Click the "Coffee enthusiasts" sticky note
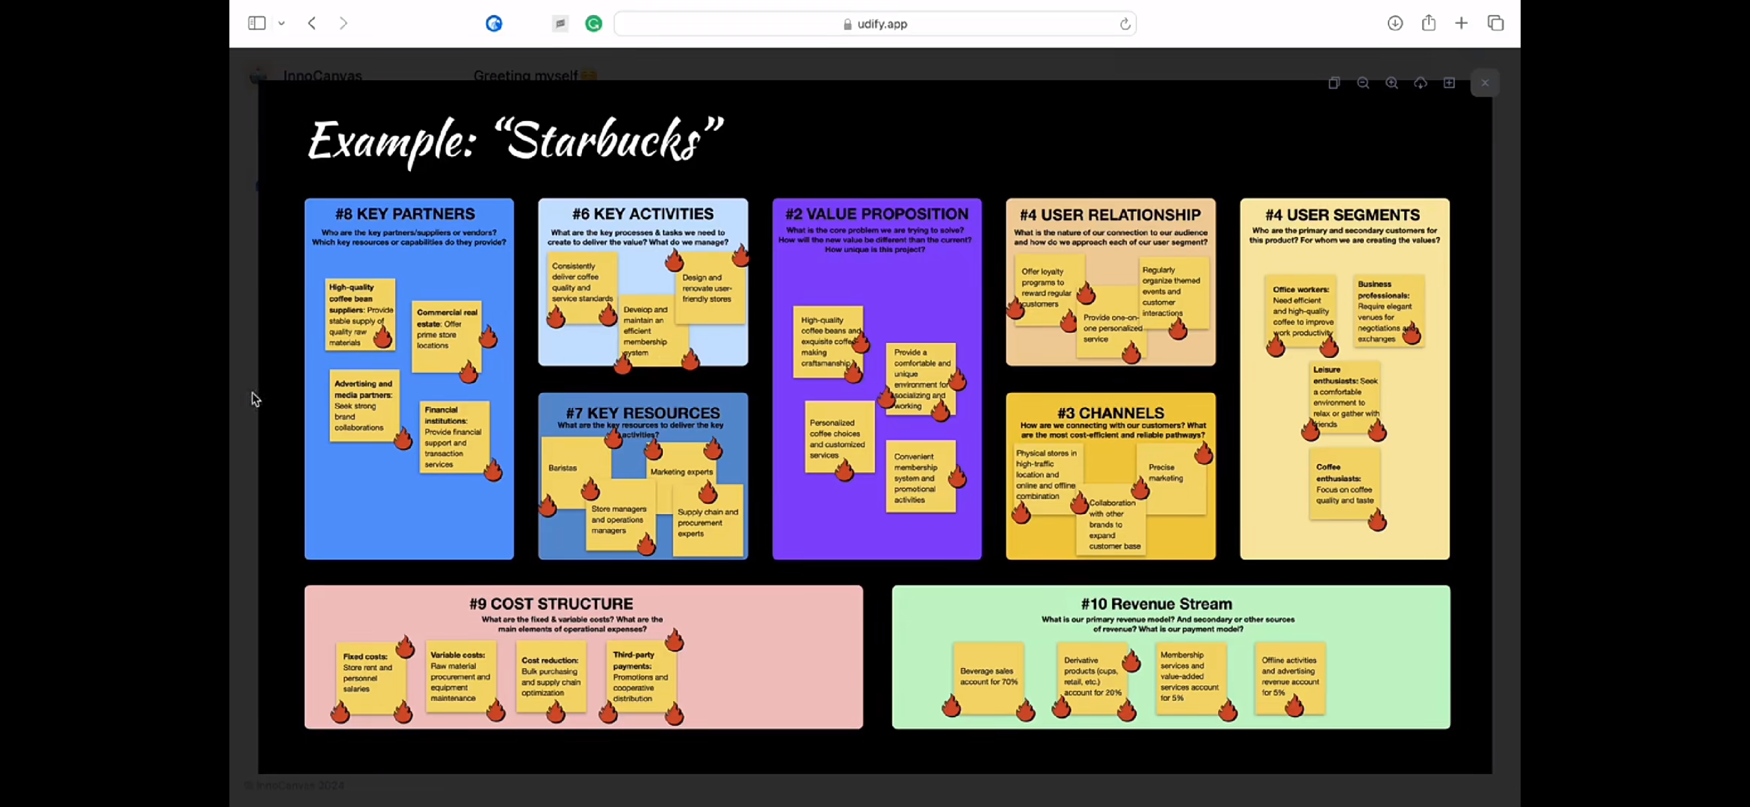 point(1344,483)
